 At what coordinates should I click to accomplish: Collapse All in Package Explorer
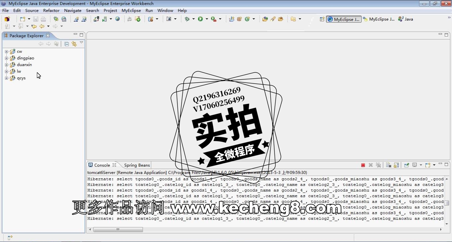tap(66, 44)
